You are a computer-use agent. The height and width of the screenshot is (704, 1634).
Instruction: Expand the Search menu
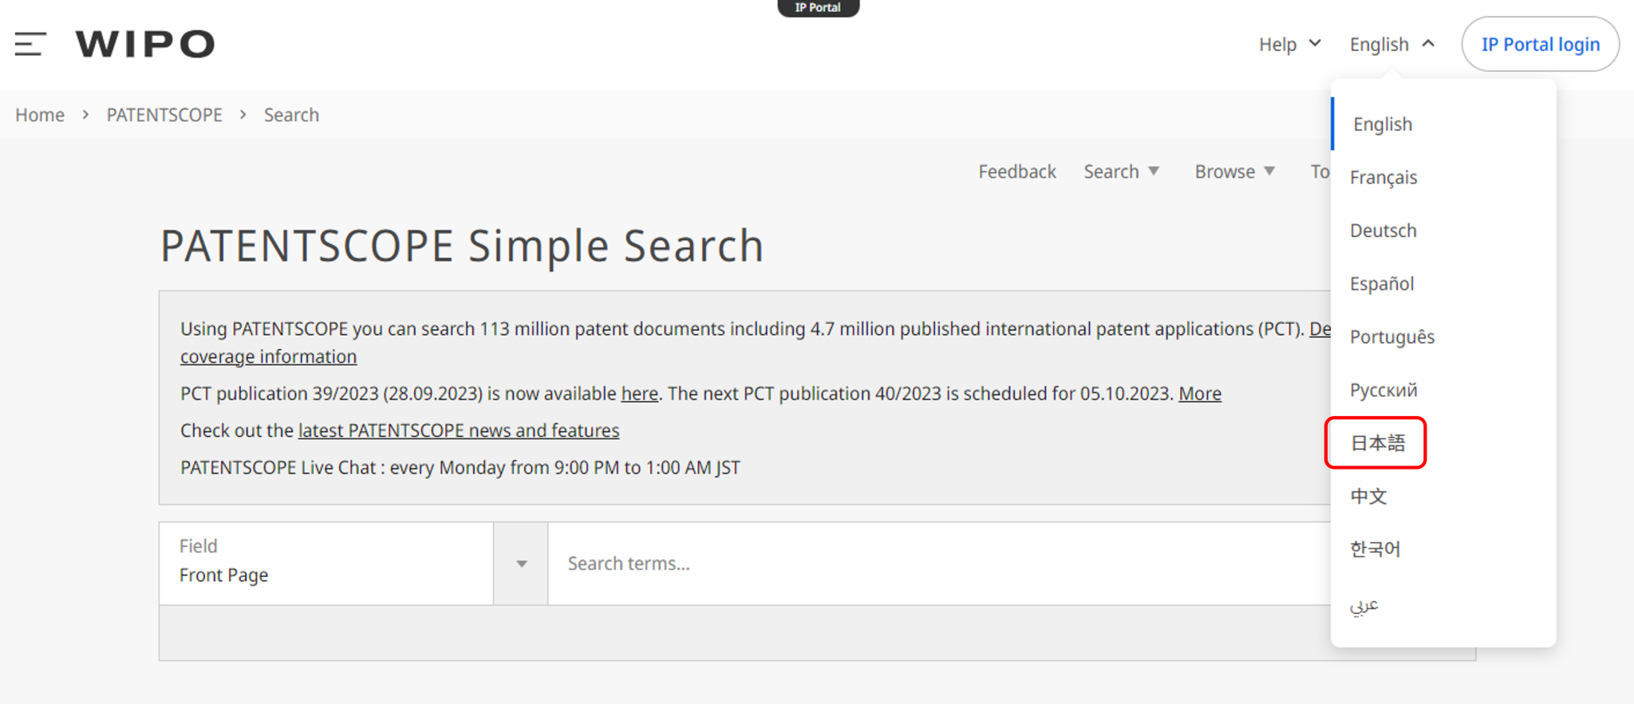[1121, 171]
